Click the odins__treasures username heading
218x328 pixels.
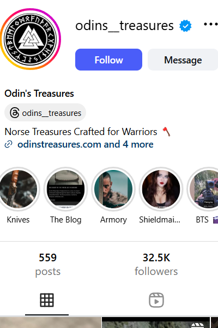[x=124, y=26]
